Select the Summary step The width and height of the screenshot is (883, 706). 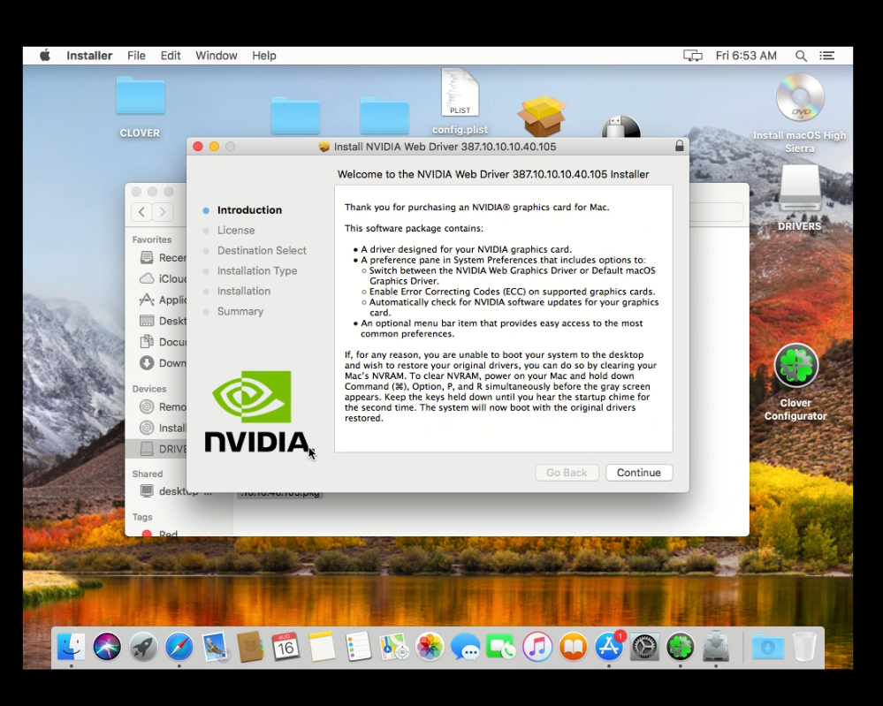pyautogui.click(x=240, y=311)
